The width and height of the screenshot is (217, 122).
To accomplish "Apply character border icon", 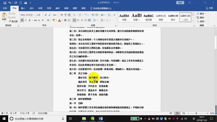I will (x=69, y=15).
